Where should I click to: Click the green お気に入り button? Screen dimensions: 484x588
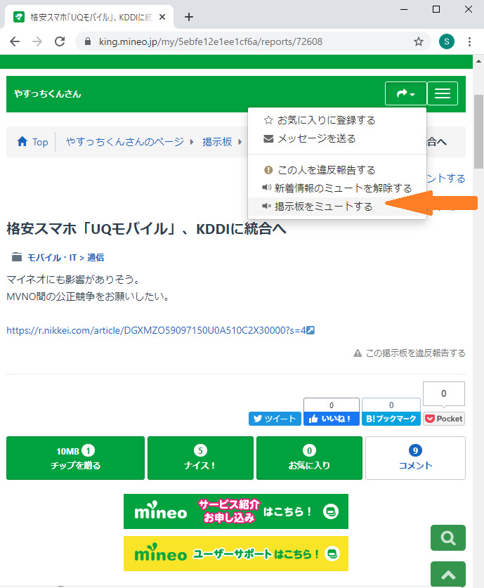309,458
